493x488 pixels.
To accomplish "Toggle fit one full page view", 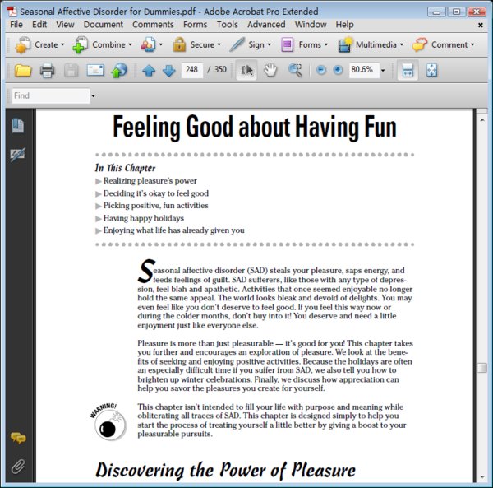I will pyautogui.click(x=432, y=70).
